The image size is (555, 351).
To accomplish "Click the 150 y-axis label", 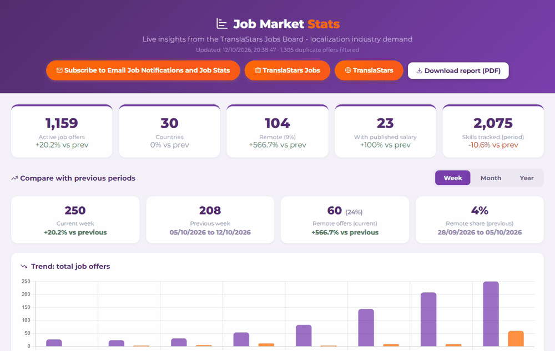I will click(x=26, y=307).
